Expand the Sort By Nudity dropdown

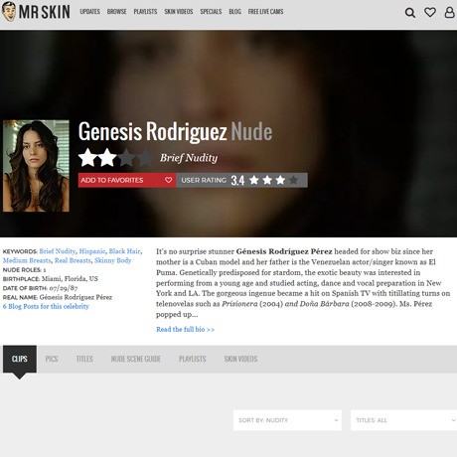[287, 420]
